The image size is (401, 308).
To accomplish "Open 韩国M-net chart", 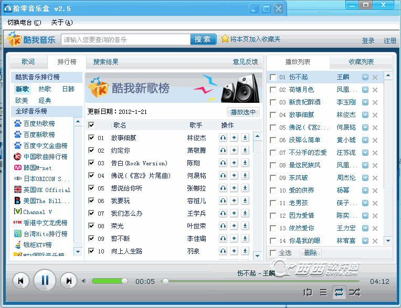I will 37,168.
